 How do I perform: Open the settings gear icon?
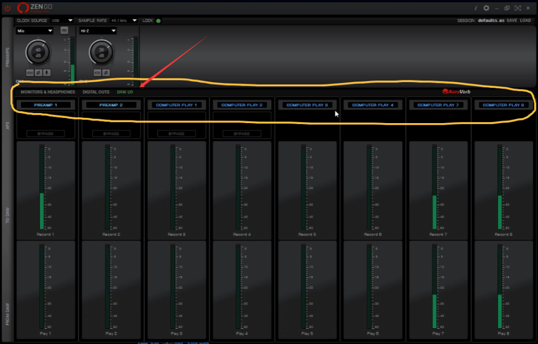486,8
